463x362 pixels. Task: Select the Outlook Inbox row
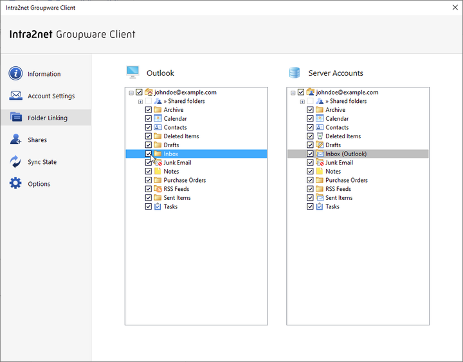(196, 154)
